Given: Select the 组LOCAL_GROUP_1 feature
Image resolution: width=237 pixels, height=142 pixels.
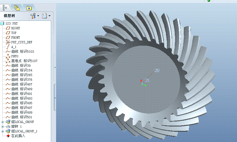Looking at the screenshot, I should click(24, 131).
